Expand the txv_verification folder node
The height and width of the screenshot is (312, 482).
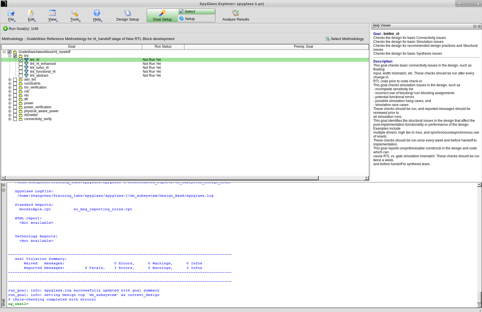(10, 87)
